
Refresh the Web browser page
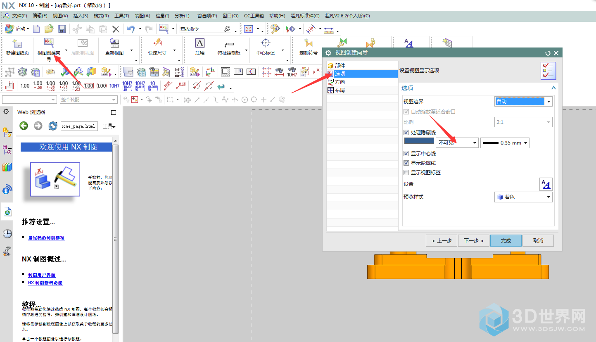point(53,126)
